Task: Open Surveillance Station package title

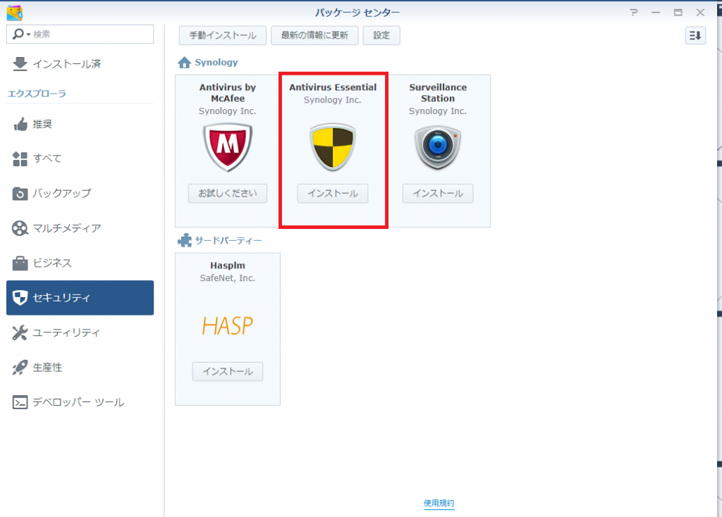Action: [x=438, y=93]
